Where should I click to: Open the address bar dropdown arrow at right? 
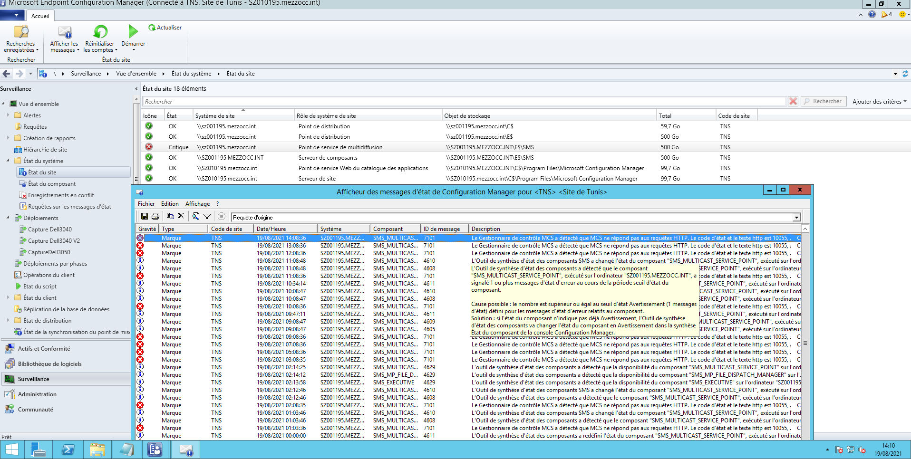pos(895,74)
